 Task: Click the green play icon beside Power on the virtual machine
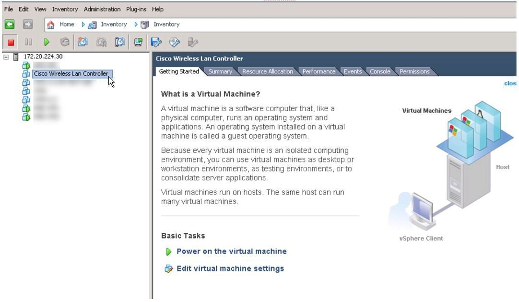pos(168,252)
